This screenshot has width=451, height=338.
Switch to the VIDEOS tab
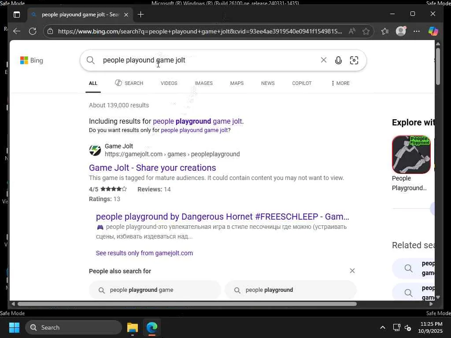tap(169, 83)
